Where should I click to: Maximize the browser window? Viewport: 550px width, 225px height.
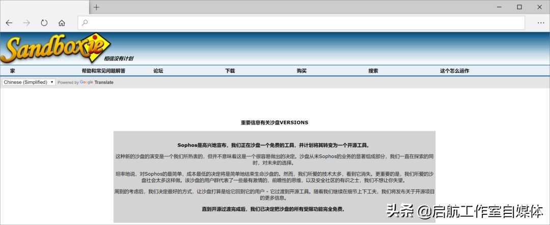tap(519, 7)
